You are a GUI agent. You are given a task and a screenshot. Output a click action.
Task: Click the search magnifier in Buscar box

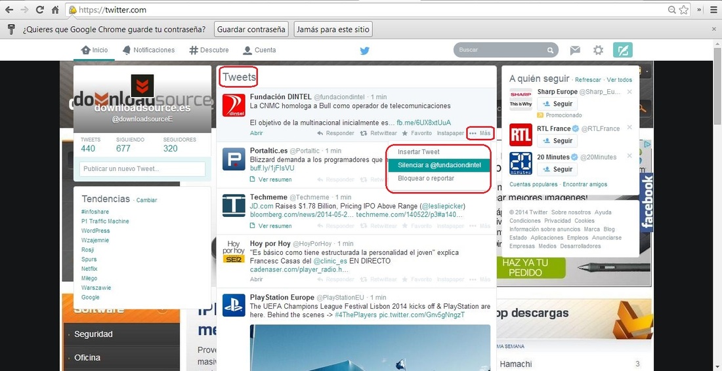(550, 50)
